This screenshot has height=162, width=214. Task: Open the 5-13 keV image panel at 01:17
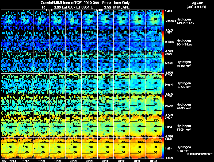[x=25, y=148]
